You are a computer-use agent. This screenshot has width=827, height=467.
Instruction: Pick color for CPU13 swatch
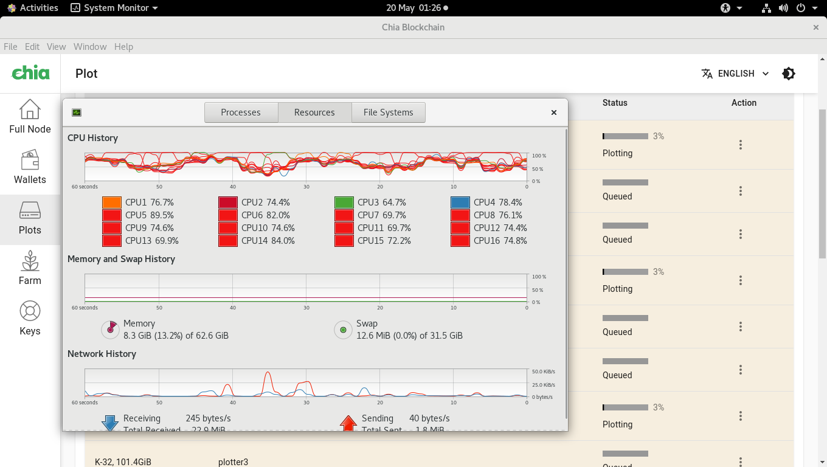point(112,241)
